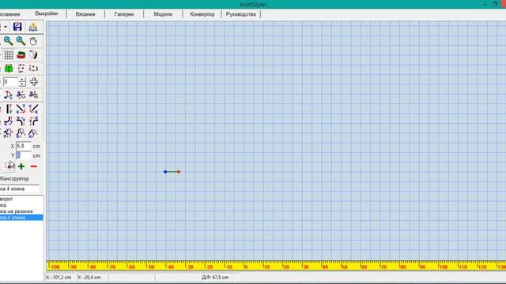506x284 pixels.
Task: Open the Галереи tab
Action: click(x=124, y=14)
